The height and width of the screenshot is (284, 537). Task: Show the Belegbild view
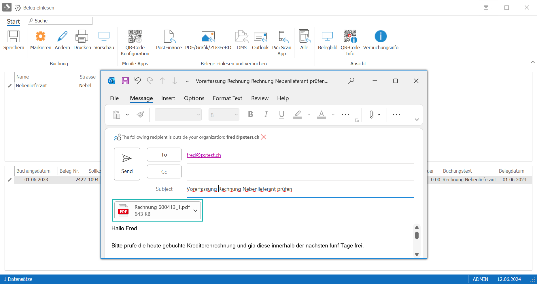point(328,40)
